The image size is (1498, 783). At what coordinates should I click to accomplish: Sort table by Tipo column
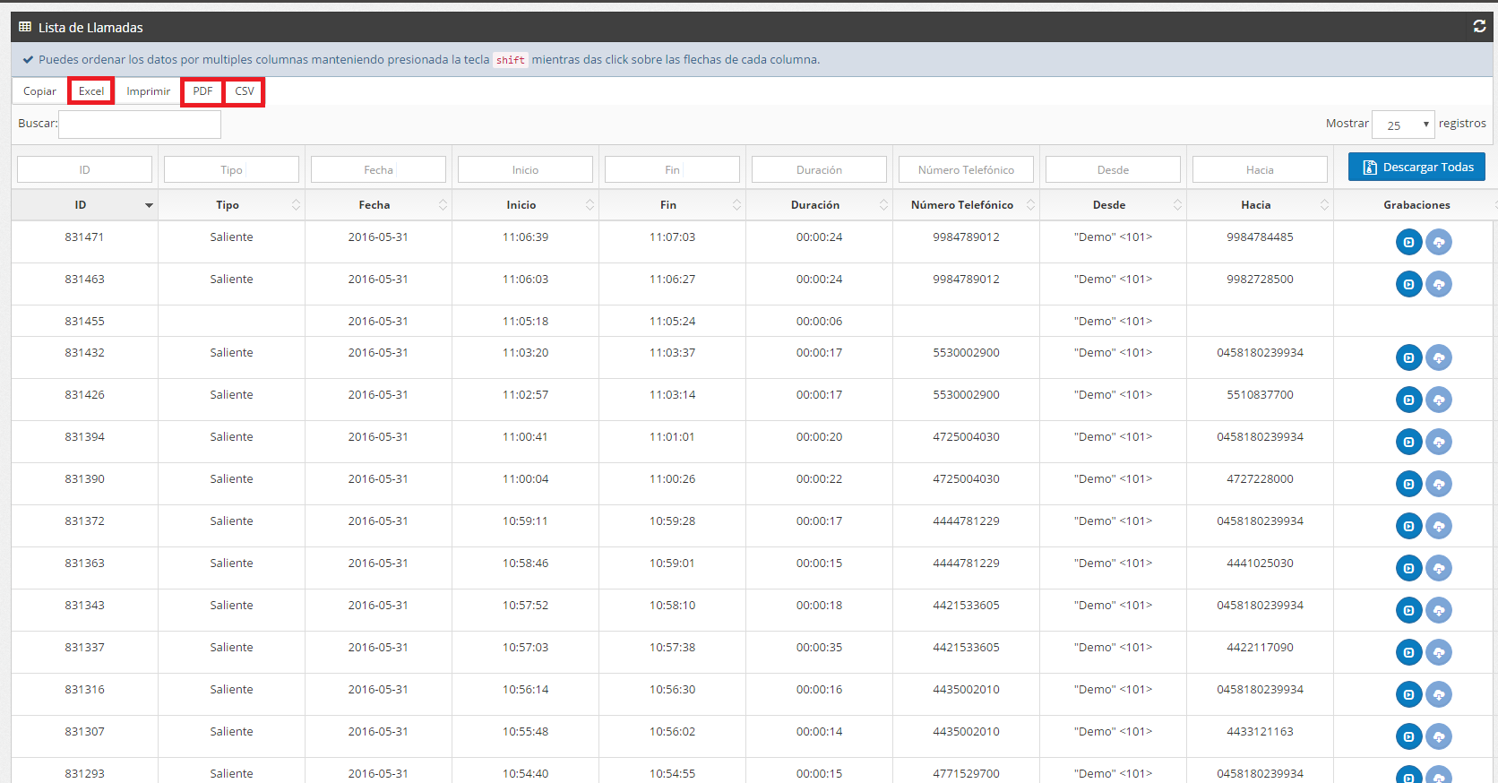(x=232, y=205)
